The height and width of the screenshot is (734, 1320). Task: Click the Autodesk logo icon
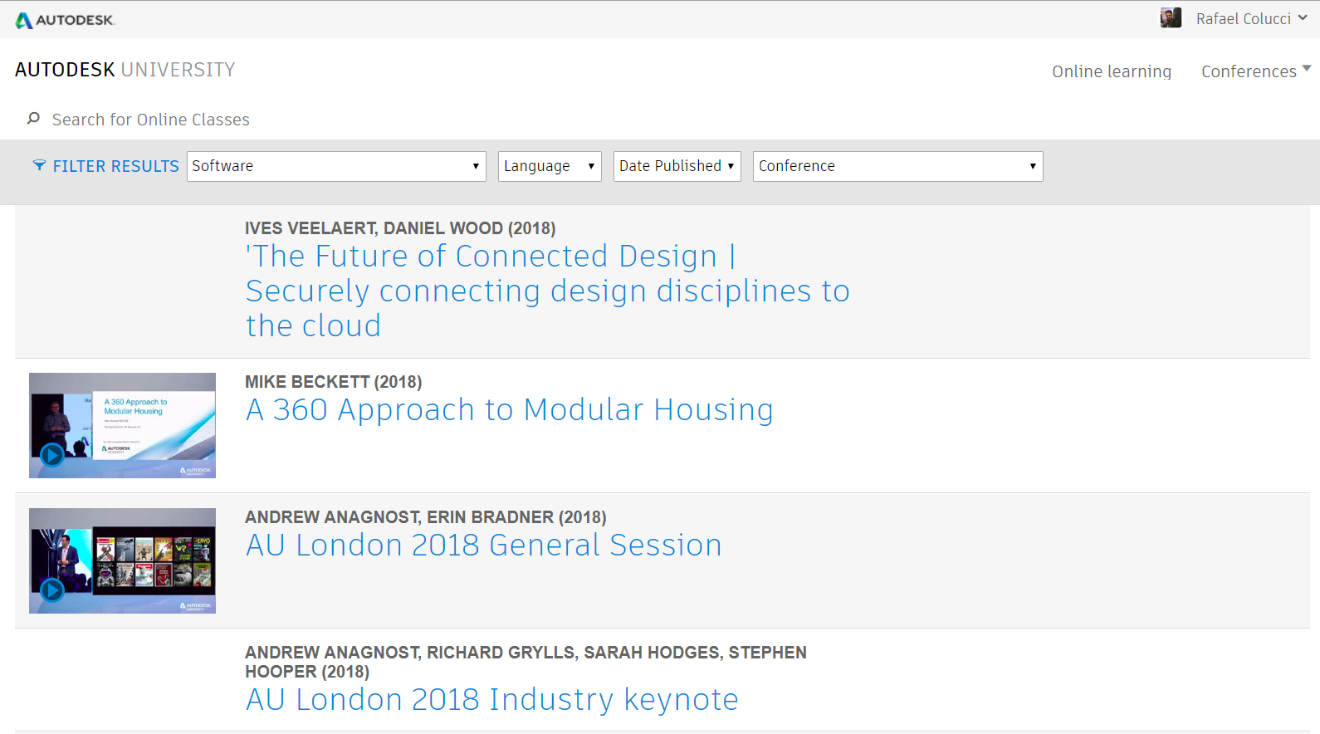pyautogui.click(x=24, y=20)
